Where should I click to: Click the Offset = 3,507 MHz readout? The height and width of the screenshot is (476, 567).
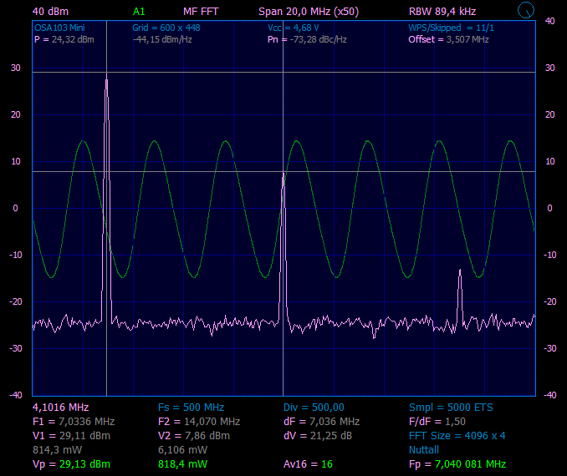click(448, 39)
